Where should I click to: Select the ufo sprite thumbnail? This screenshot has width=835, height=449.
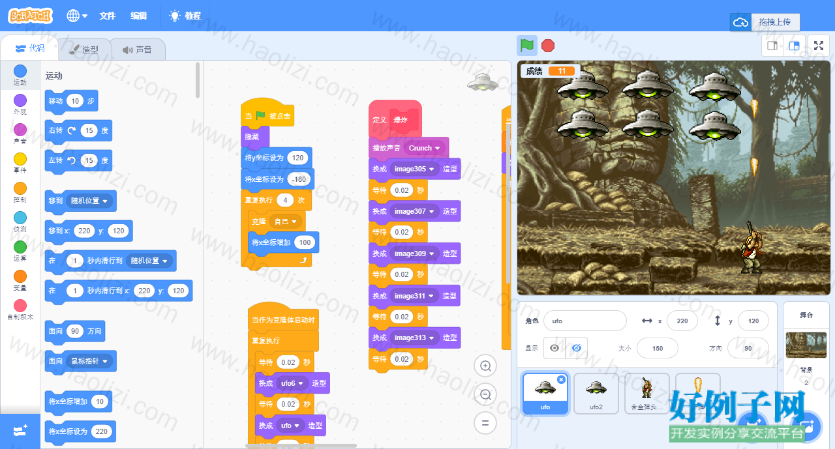[545, 394]
